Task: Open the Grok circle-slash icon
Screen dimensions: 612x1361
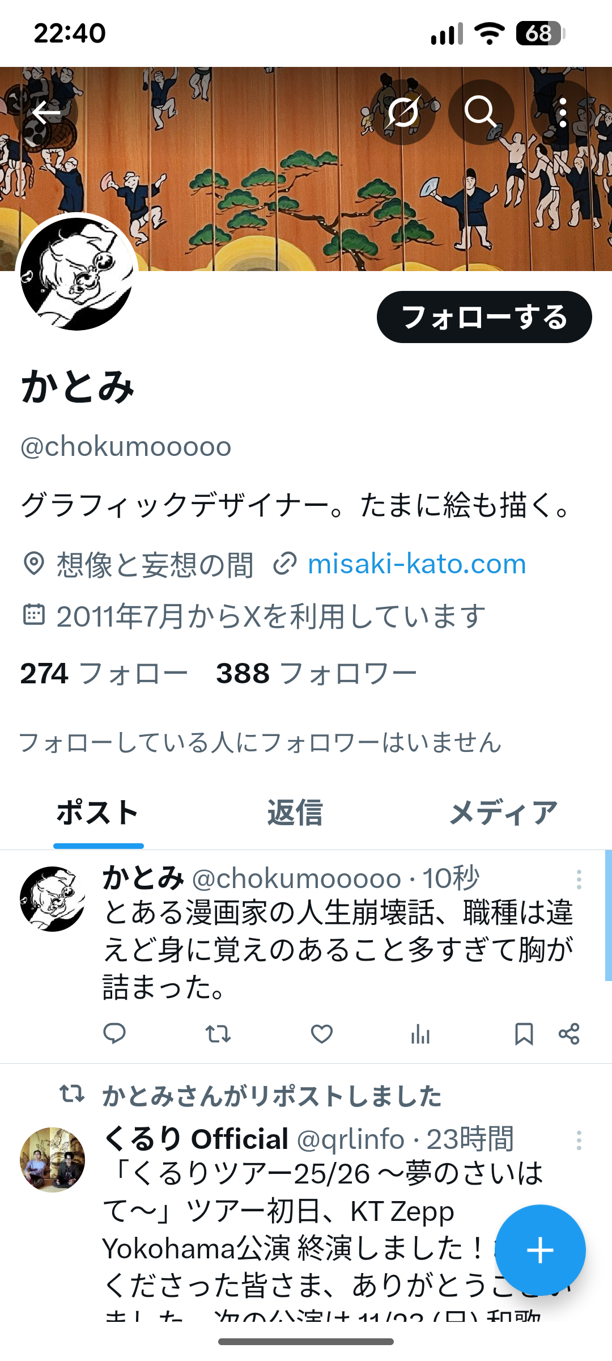Action: pyautogui.click(x=403, y=112)
